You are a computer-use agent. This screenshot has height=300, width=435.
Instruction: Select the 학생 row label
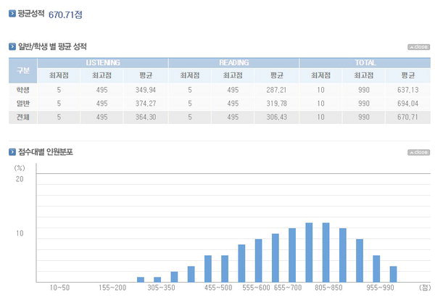pos(22,90)
